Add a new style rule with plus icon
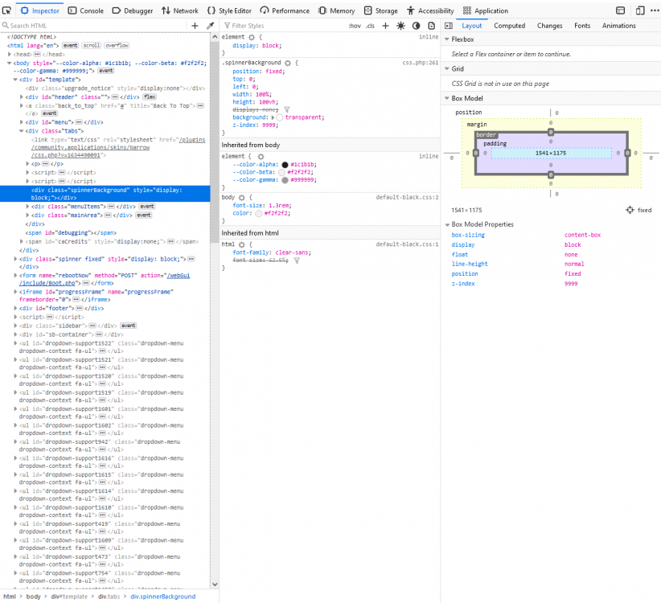The height and width of the screenshot is (603, 661). (385, 26)
